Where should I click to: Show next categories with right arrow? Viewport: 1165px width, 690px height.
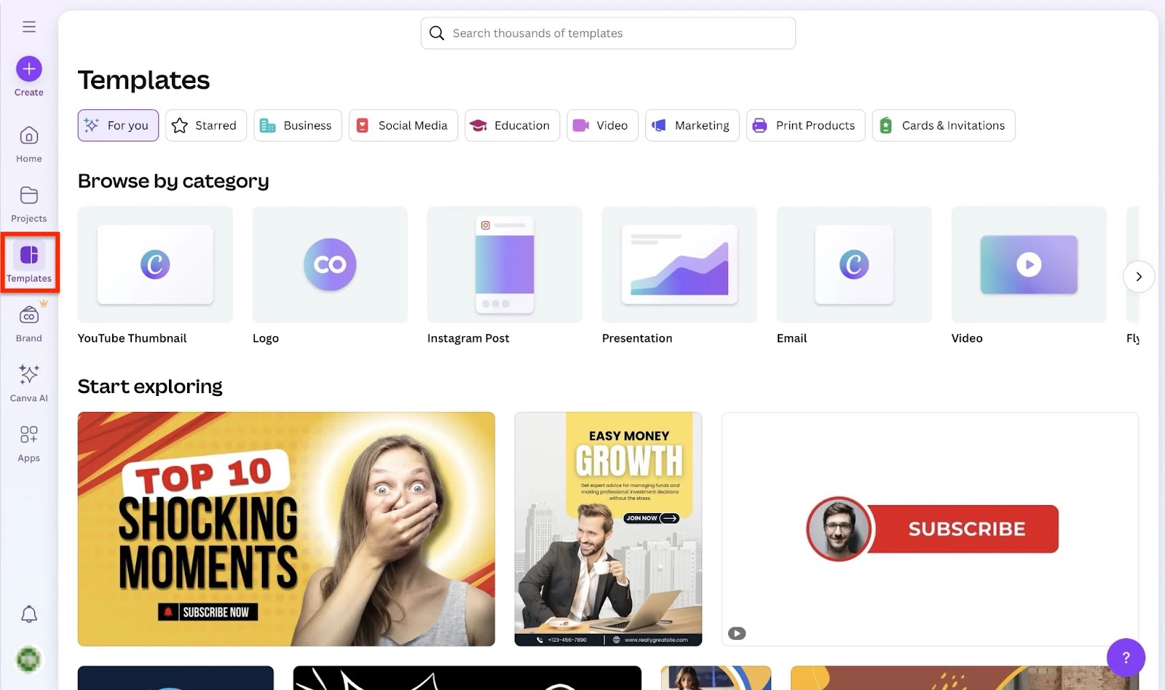[1139, 277]
